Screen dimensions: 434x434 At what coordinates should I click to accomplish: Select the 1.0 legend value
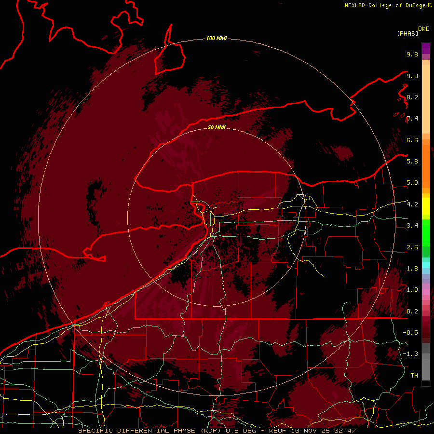412,290
